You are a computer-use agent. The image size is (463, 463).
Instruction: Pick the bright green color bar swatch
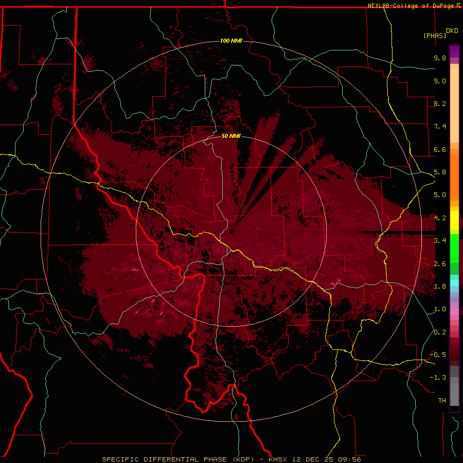coord(454,248)
